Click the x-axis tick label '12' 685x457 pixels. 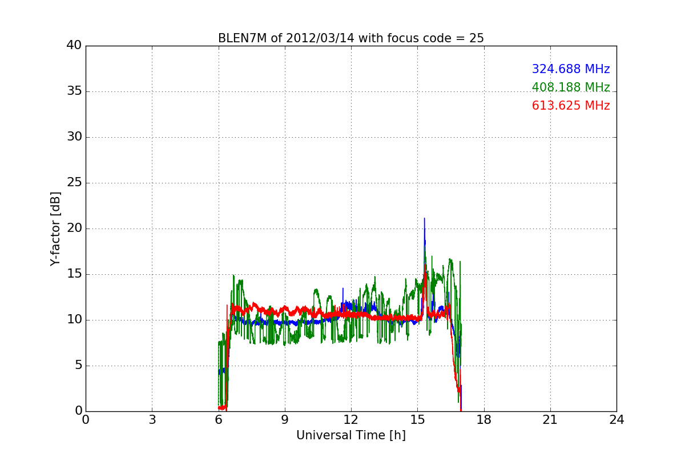[351, 419]
